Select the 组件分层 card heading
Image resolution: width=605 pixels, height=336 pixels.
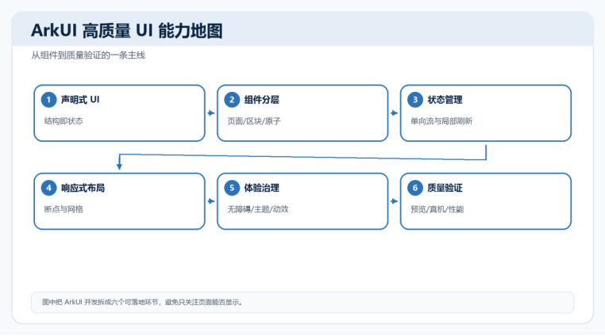pos(261,100)
